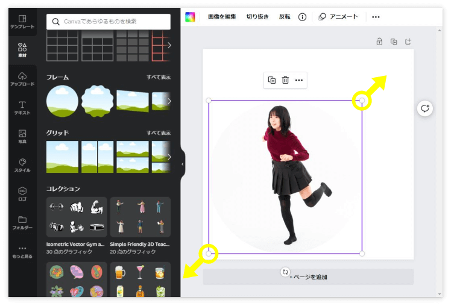Open floating toolbar more options ellipsis
451x306 pixels.
click(299, 80)
